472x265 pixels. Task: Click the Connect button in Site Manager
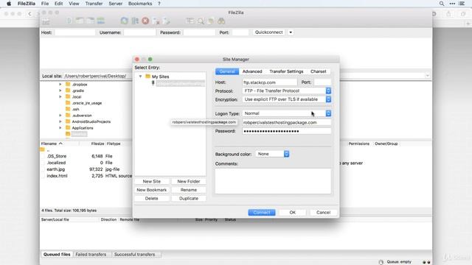[262, 213]
